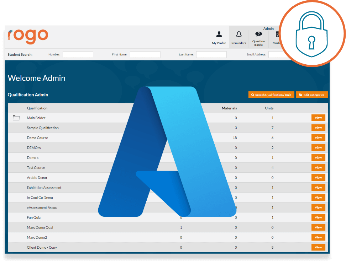
Task: View the Marc Demo Qual qualification
Action: point(318,227)
